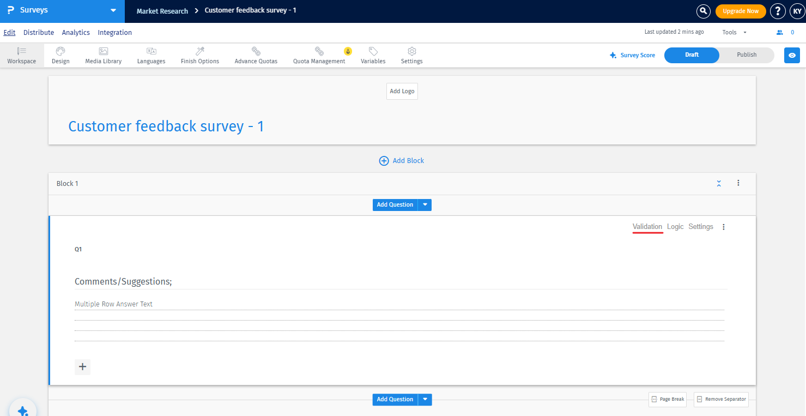Switch to the Distribute tab
This screenshot has width=806, height=416.
pos(39,33)
